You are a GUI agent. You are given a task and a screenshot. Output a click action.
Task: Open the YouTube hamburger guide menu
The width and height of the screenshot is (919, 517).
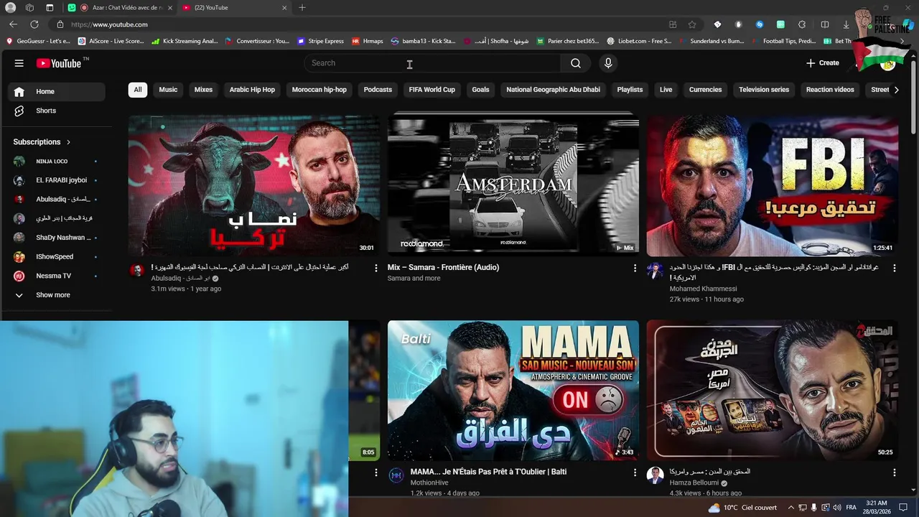19,63
